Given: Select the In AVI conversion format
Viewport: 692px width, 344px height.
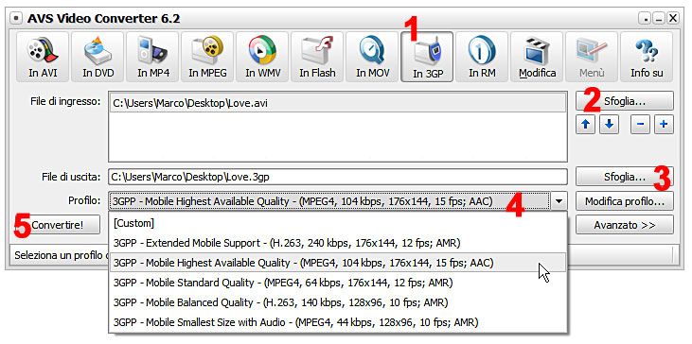Looking at the screenshot, I should point(43,57).
